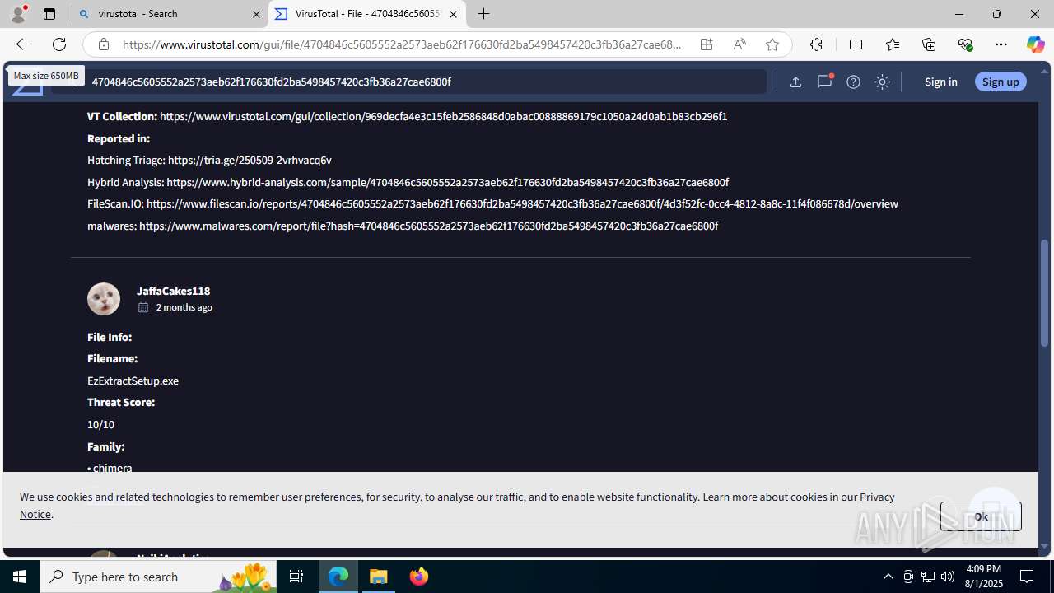Open volume control tray icon
This screenshot has height=593, width=1054.
(x=948, y=577)
